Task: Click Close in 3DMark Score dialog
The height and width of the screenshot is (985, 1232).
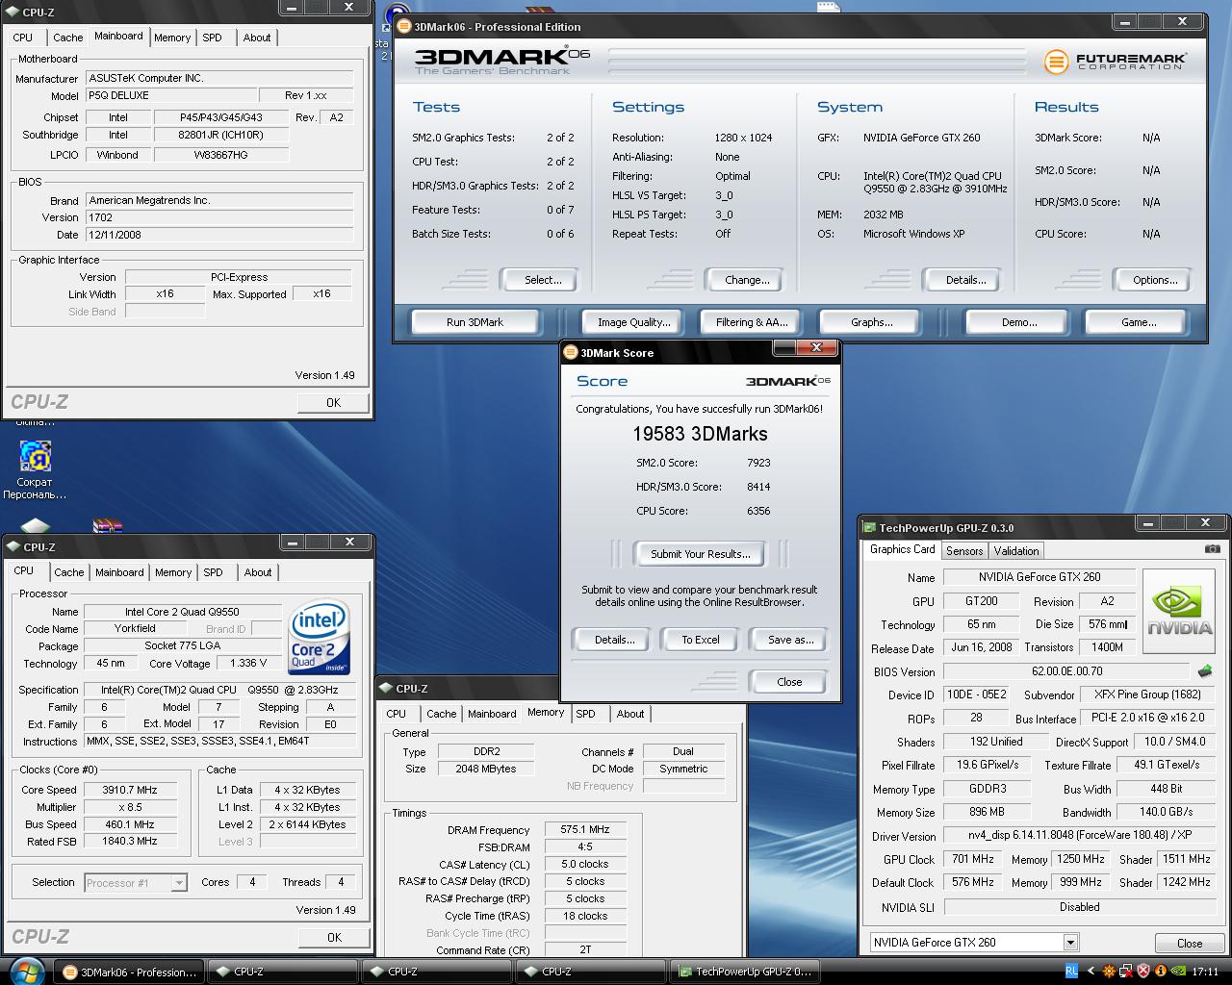Action: [789, 682]
